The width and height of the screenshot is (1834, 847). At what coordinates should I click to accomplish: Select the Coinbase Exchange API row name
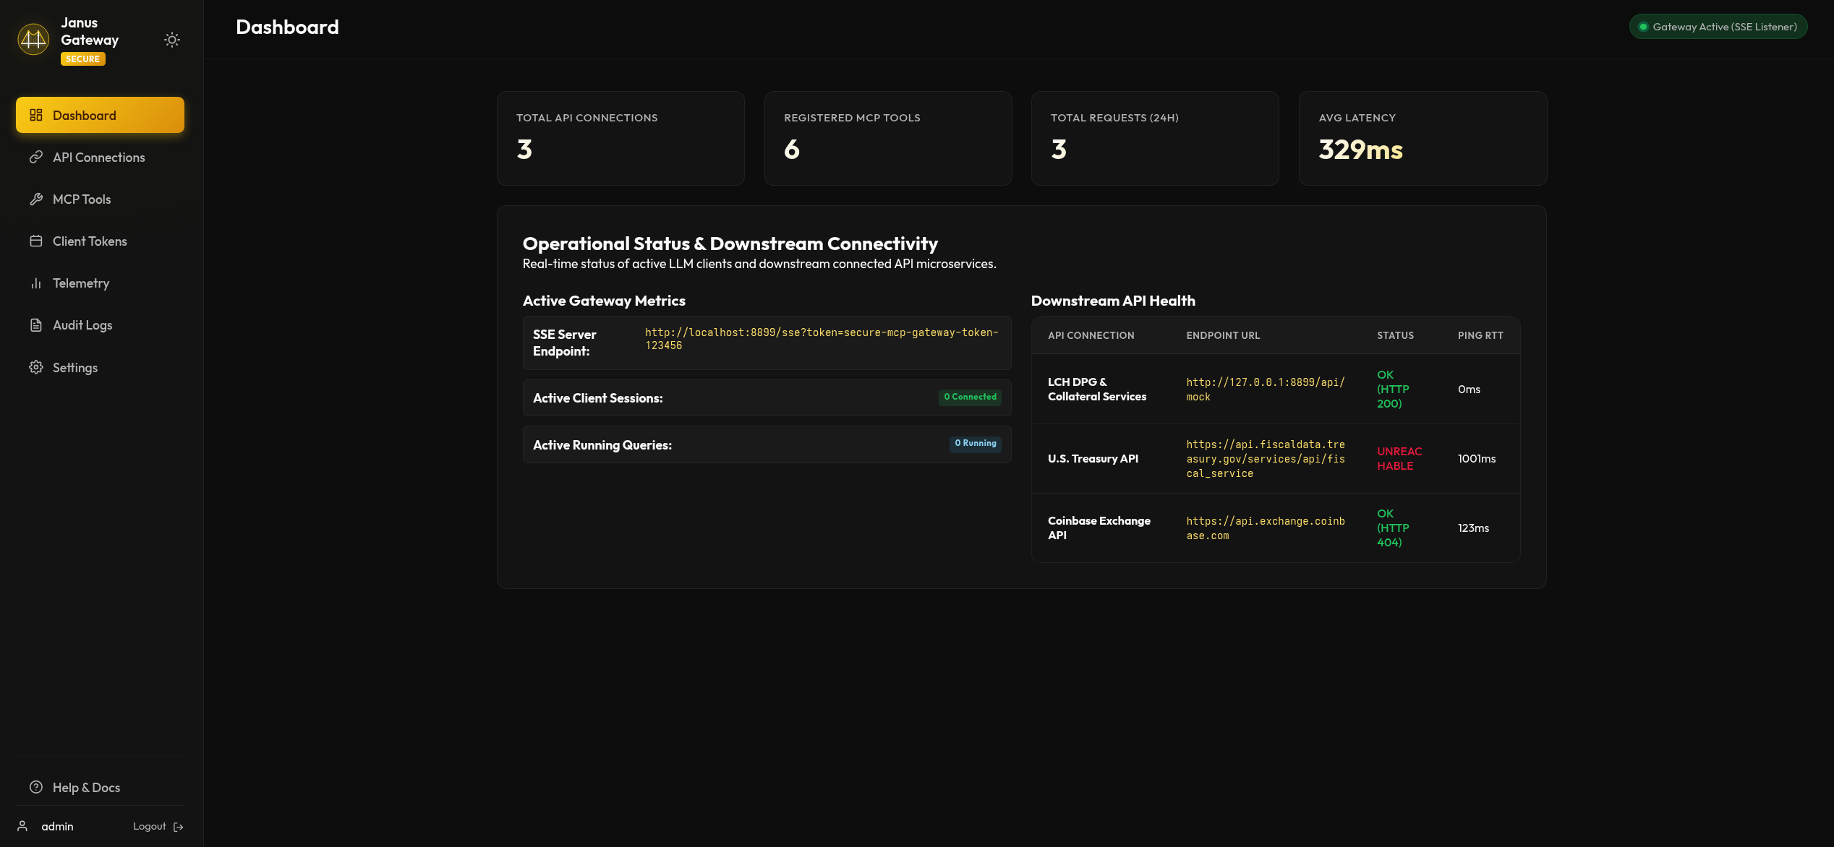(1099, 528)
